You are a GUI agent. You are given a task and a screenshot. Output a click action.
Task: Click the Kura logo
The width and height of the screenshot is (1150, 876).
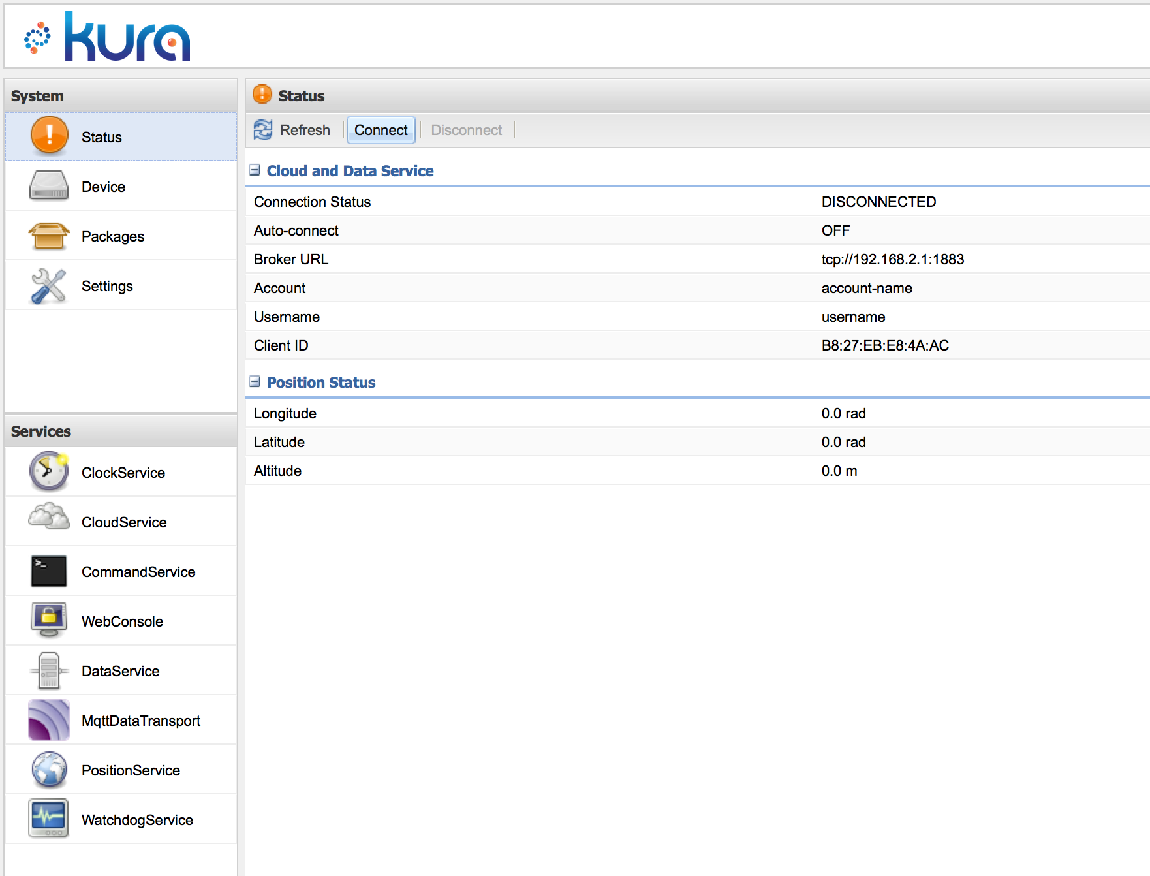[108, 37]
